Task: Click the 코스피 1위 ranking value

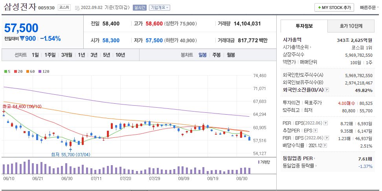Action: pos(362,48)
